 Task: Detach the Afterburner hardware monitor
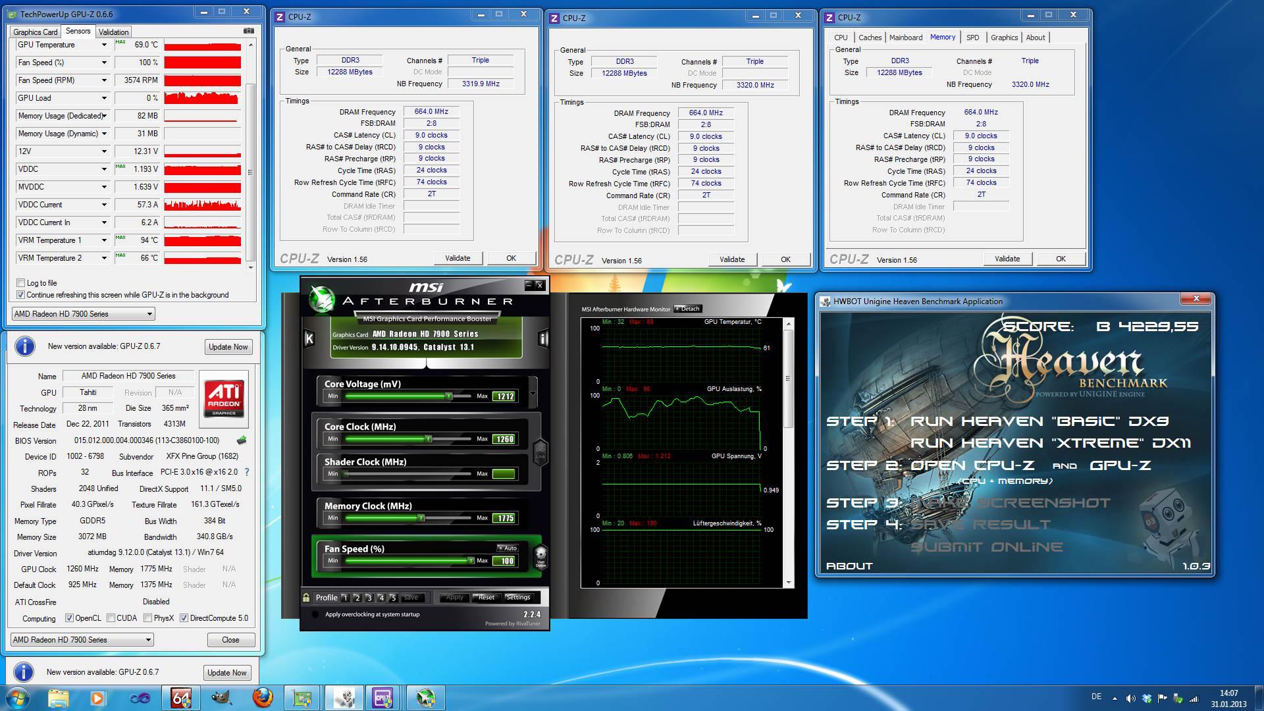(689, 309)
